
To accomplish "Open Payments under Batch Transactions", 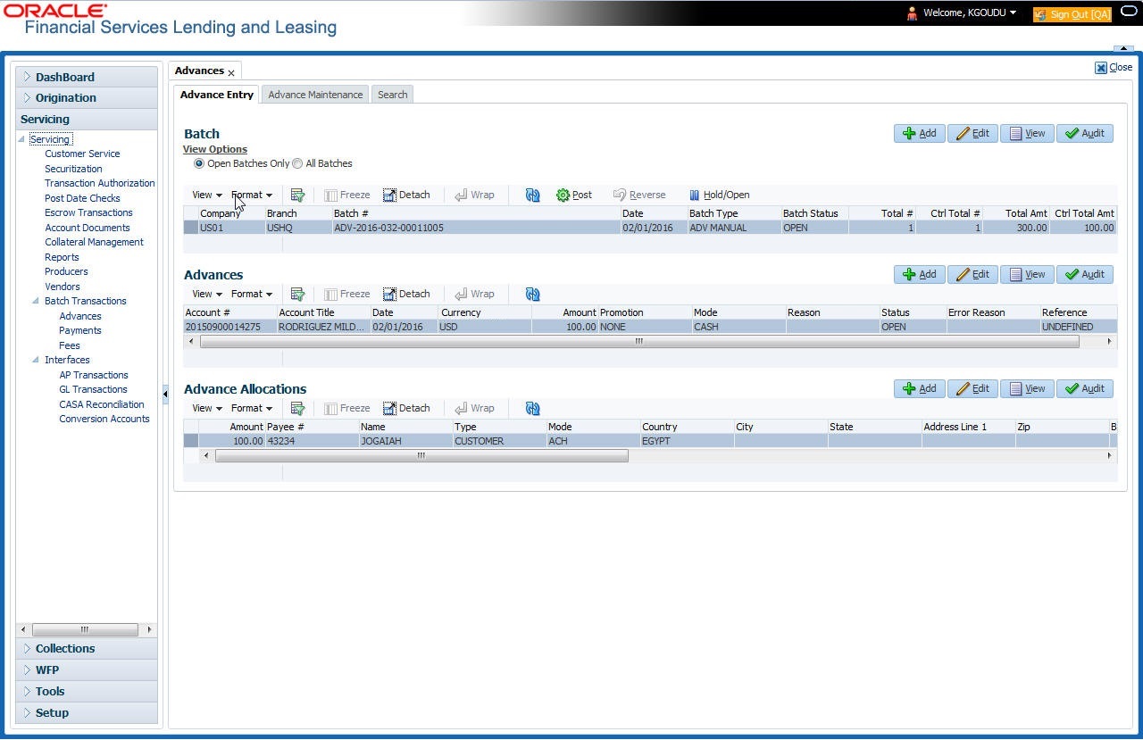I will point(80,330).
